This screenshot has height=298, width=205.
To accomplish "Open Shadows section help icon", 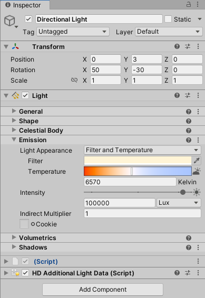I will [x=189, y=247].
